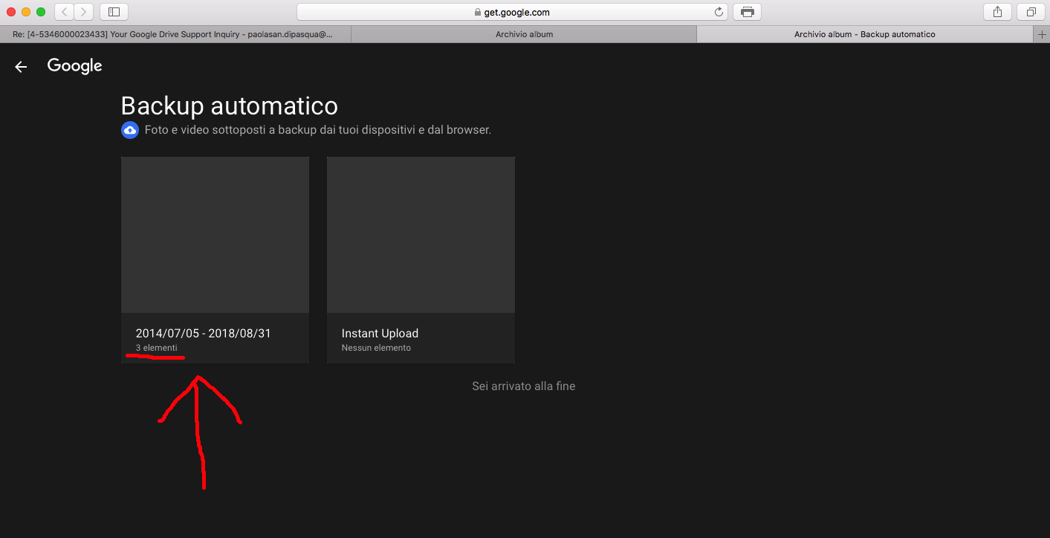Image resolution: width=1050 pixels, height=538 pixels.
Task: Click the 'Nessun elemento' text
Action: 376,348
